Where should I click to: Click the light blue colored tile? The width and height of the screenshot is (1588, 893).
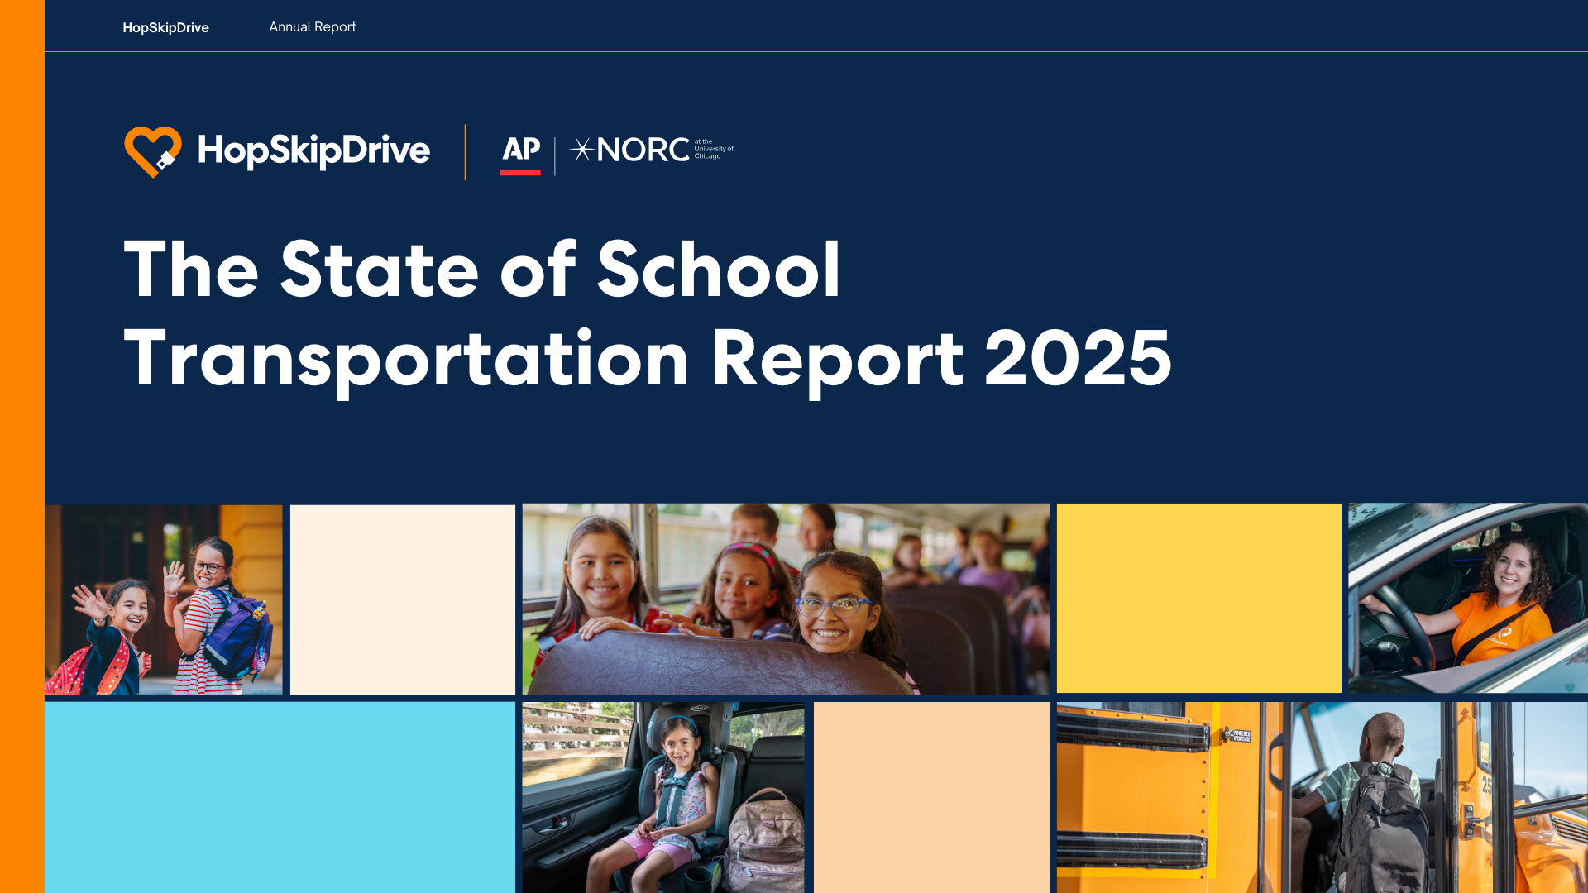[280, 796]
